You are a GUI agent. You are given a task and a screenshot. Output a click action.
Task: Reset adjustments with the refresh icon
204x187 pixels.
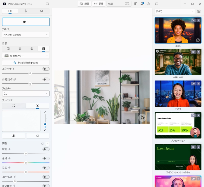[x=43, y=144]
